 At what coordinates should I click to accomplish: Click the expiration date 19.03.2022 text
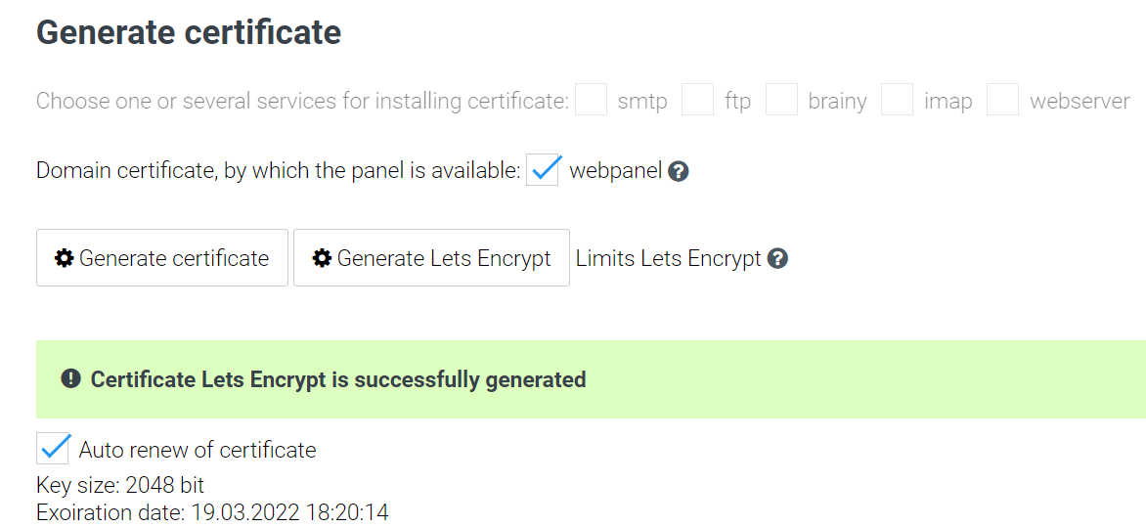213,512
